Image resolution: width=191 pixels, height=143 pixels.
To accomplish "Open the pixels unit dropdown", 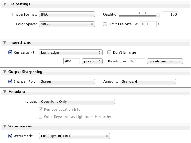I will point(92,61).
